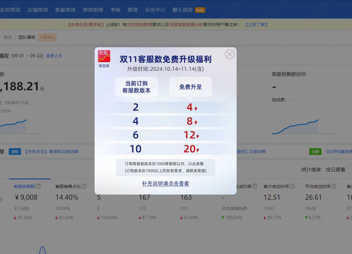Screen dimensions: 352x254
Task: Click the blue 课程 badge
Action: (x=15, y=152)
